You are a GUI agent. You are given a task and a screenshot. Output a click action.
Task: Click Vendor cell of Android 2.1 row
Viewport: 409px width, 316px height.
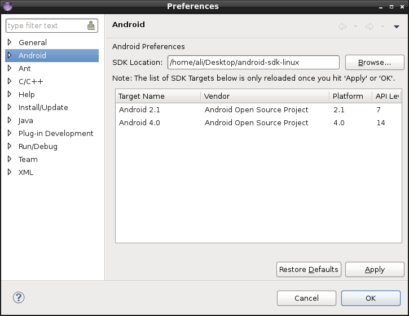tap(257, 109)
